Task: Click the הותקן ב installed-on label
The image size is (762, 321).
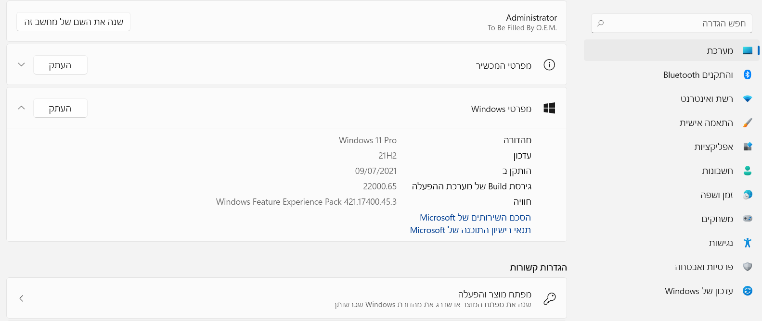Action: tap(517, 171)
